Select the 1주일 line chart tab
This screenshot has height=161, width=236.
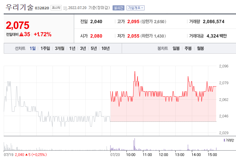[45, 48]
